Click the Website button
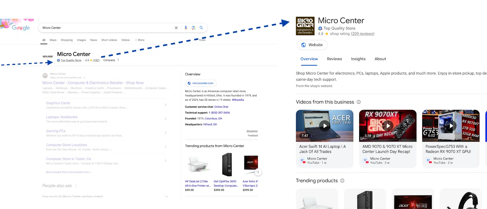Screen dimensions: 487x209 click(312, 45)
